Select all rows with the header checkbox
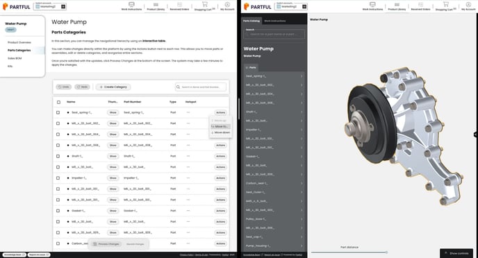 tap(58, 102)
